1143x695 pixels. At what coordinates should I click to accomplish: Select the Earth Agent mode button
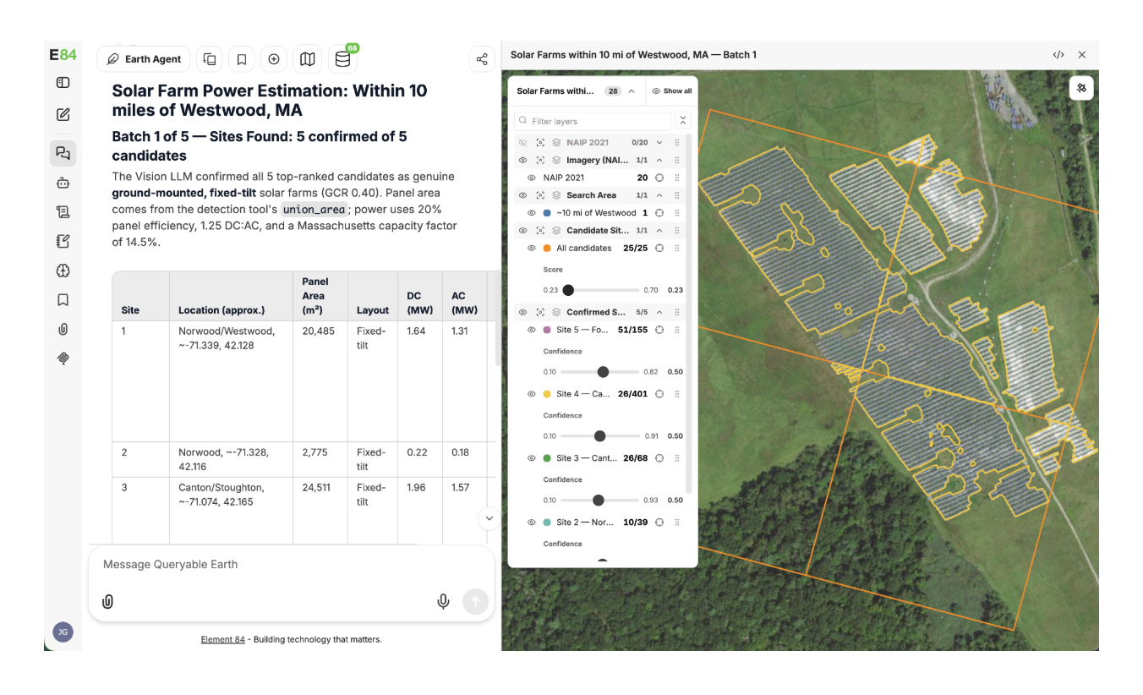tap(144, 59)
